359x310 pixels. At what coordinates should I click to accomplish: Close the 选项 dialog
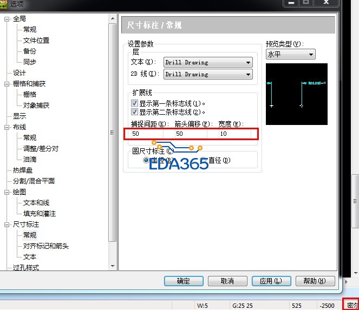click(x=327, y=3)
